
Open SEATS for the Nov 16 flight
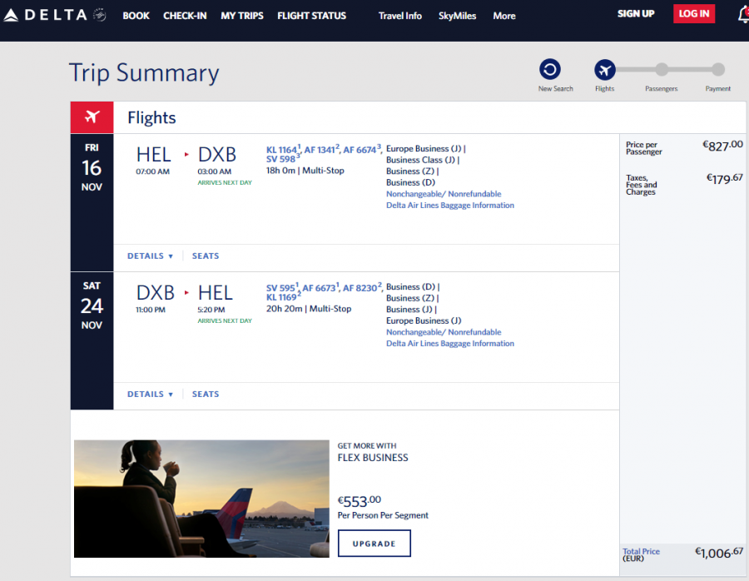[x=206, y=256]
